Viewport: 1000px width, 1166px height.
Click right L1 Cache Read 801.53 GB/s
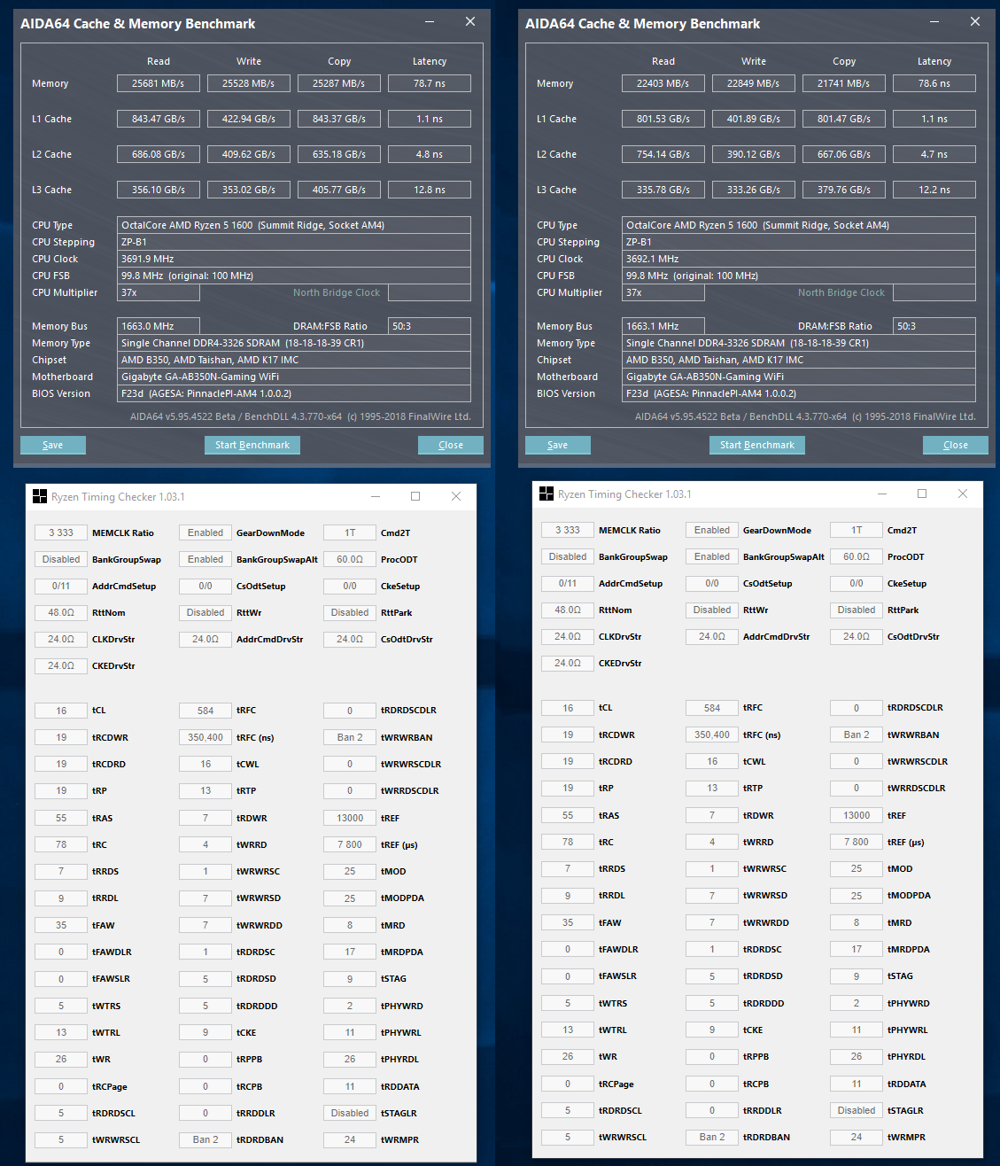click(x=663, y=119)
